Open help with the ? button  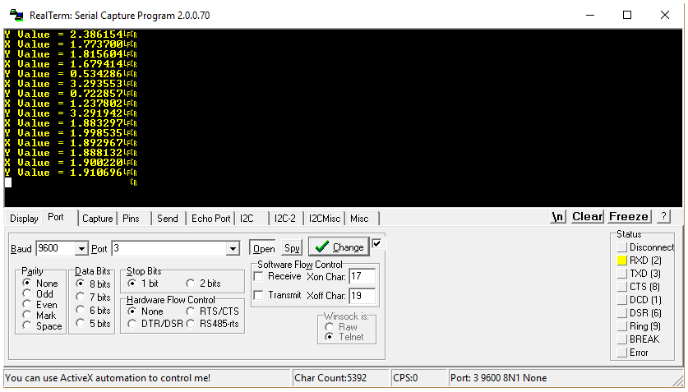(663, 217)
